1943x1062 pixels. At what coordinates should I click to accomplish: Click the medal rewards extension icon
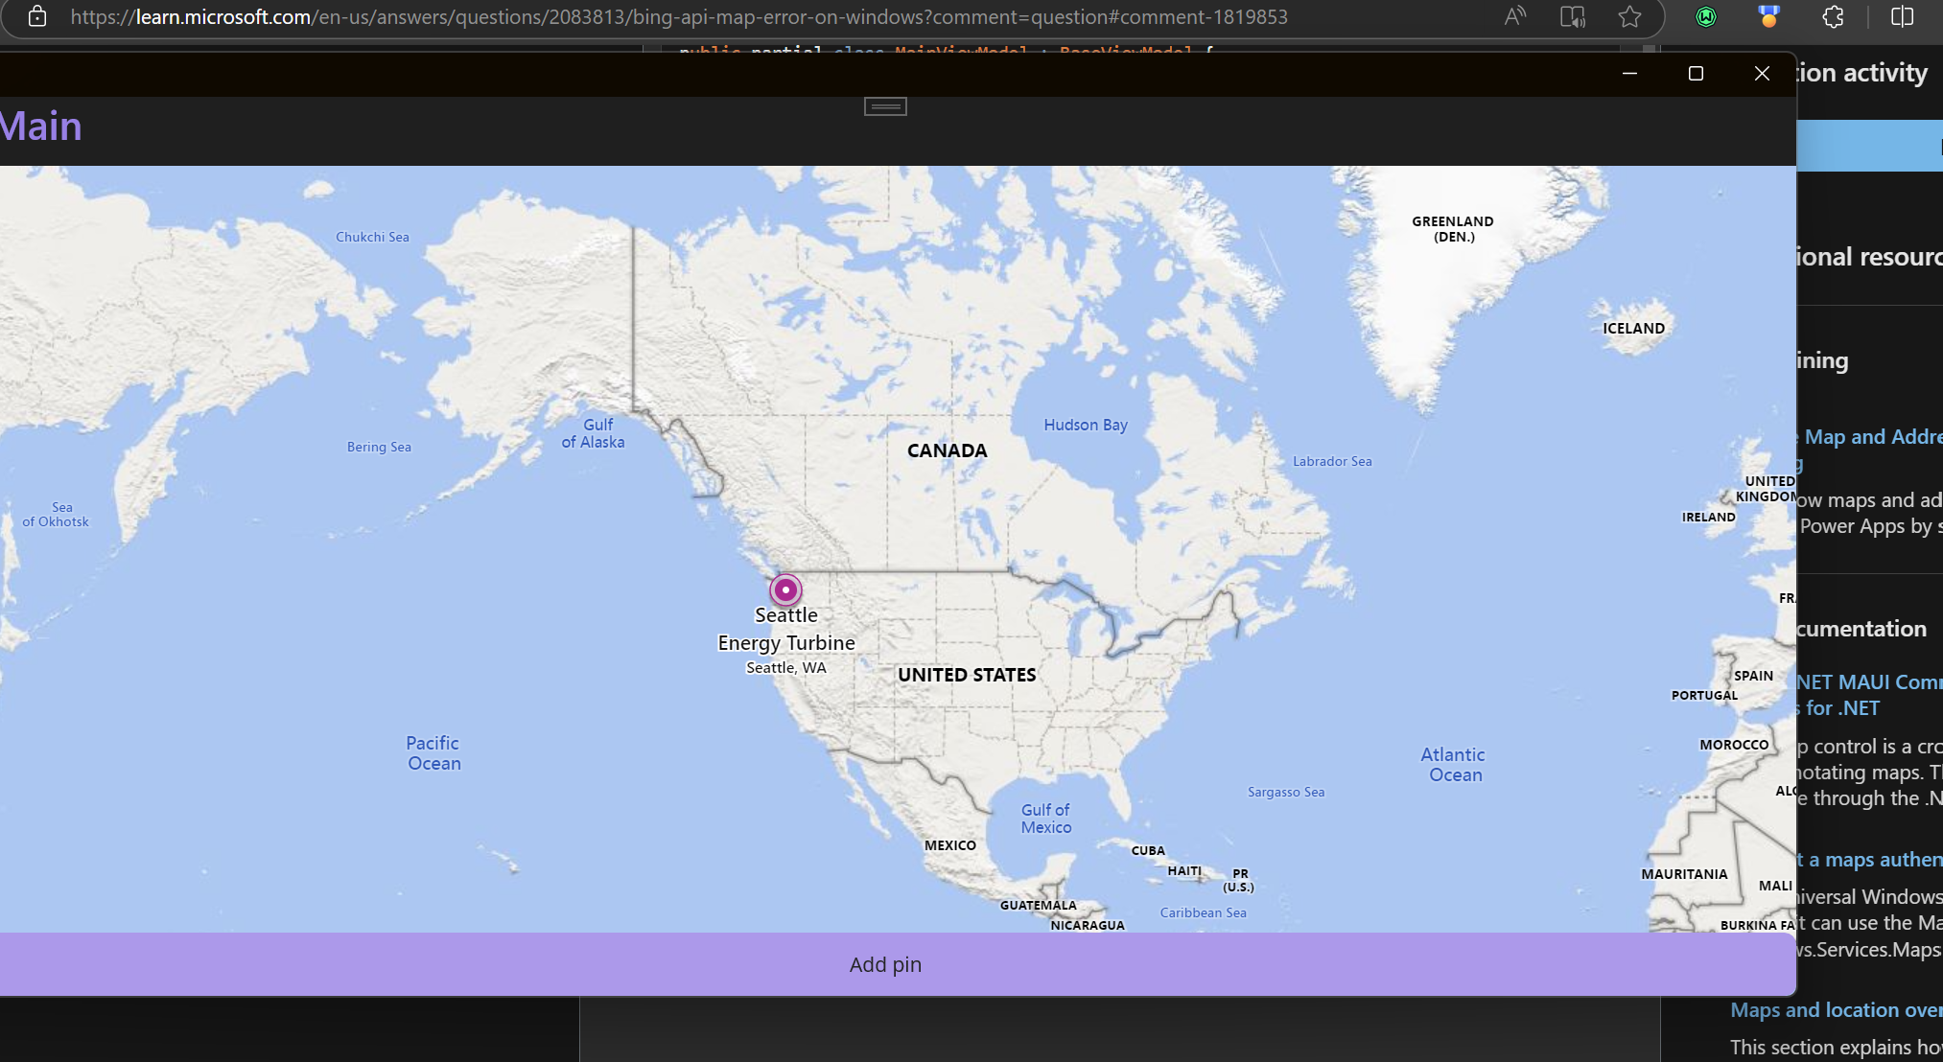[1768, 16]
